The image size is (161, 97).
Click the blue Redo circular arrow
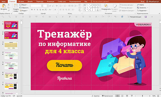[x=122, y=17]
